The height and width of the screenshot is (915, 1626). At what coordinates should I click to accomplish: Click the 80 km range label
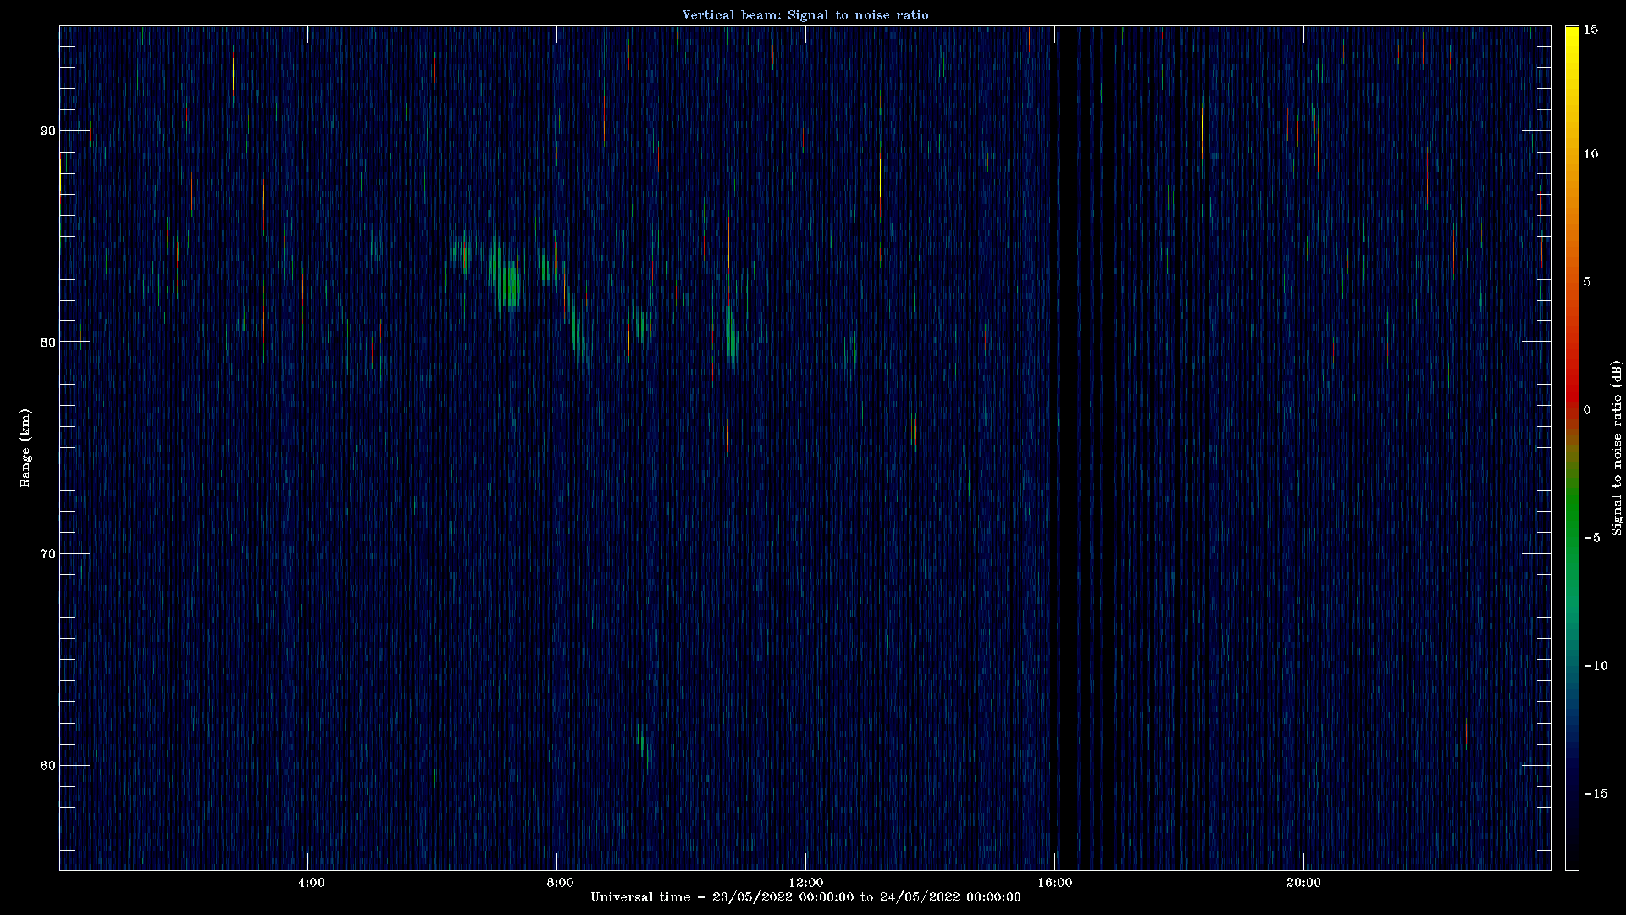[x=47, y=342]
